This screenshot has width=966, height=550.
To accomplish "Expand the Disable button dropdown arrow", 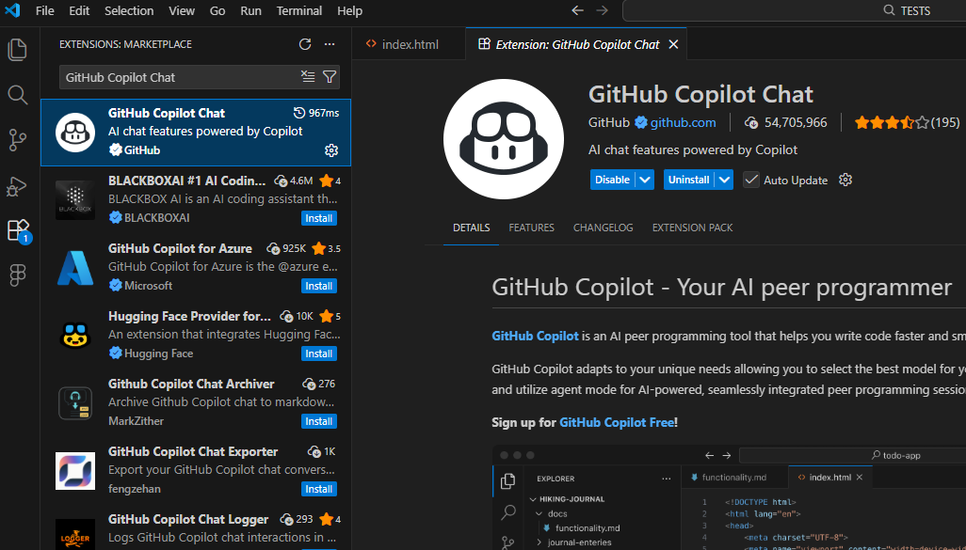I will click(645, 180).
